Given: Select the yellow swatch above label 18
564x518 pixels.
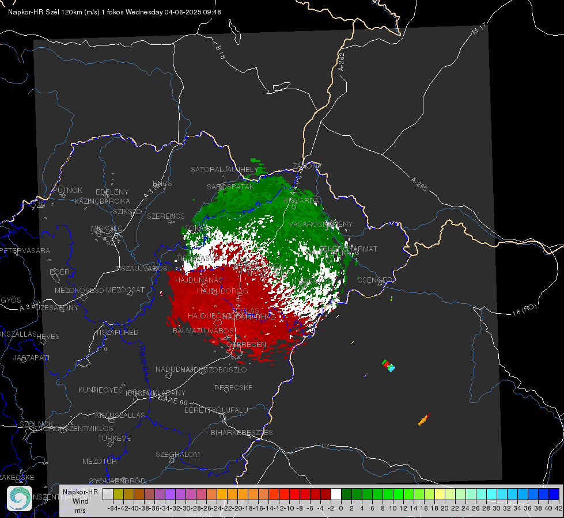Looking at the screenshot, I should coord(440,494).
